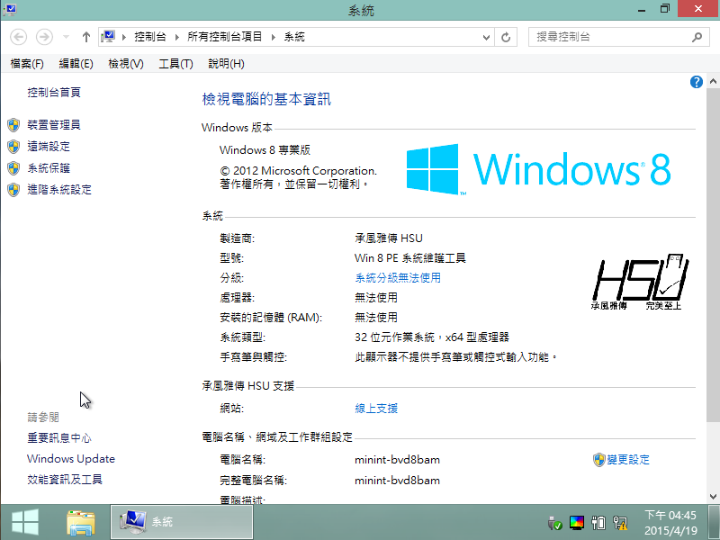This screenshot has height=540, width=720.
Task: Click shield icon beside 裝置管理員
Action: 13,124
